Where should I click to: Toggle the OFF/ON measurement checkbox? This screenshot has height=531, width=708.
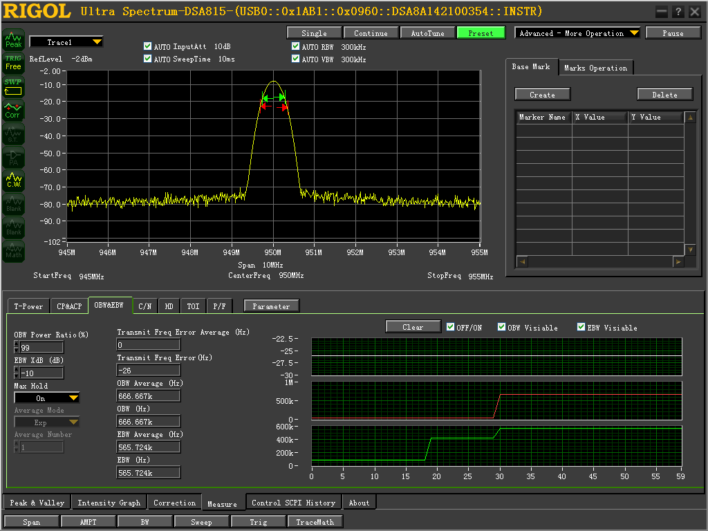pyautogui.click(x=450, y=327)
